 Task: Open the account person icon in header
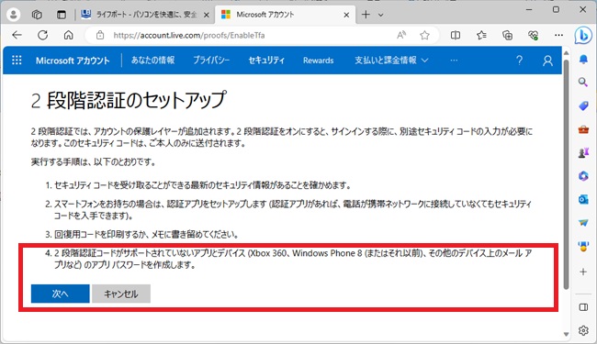[x=547, y=61]
